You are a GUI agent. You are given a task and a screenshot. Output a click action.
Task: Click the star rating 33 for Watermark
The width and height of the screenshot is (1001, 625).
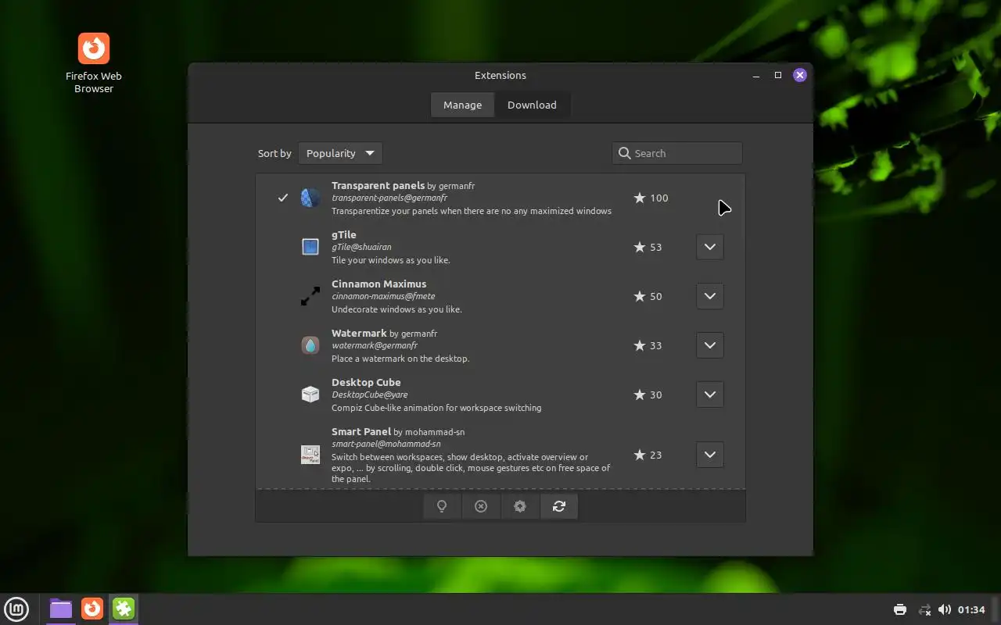(648, 345)
